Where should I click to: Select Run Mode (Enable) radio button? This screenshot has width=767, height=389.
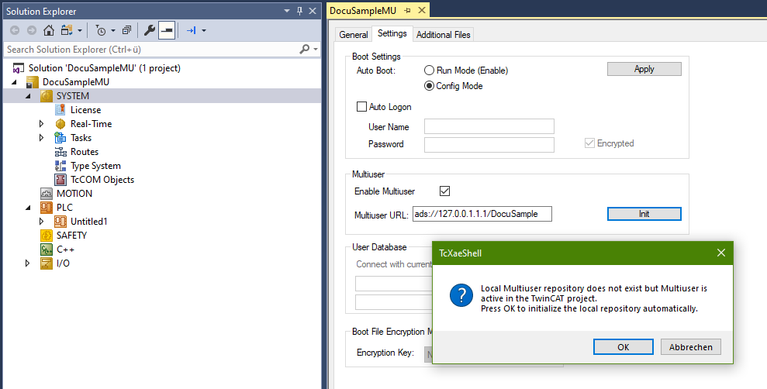tap(429, 71)
